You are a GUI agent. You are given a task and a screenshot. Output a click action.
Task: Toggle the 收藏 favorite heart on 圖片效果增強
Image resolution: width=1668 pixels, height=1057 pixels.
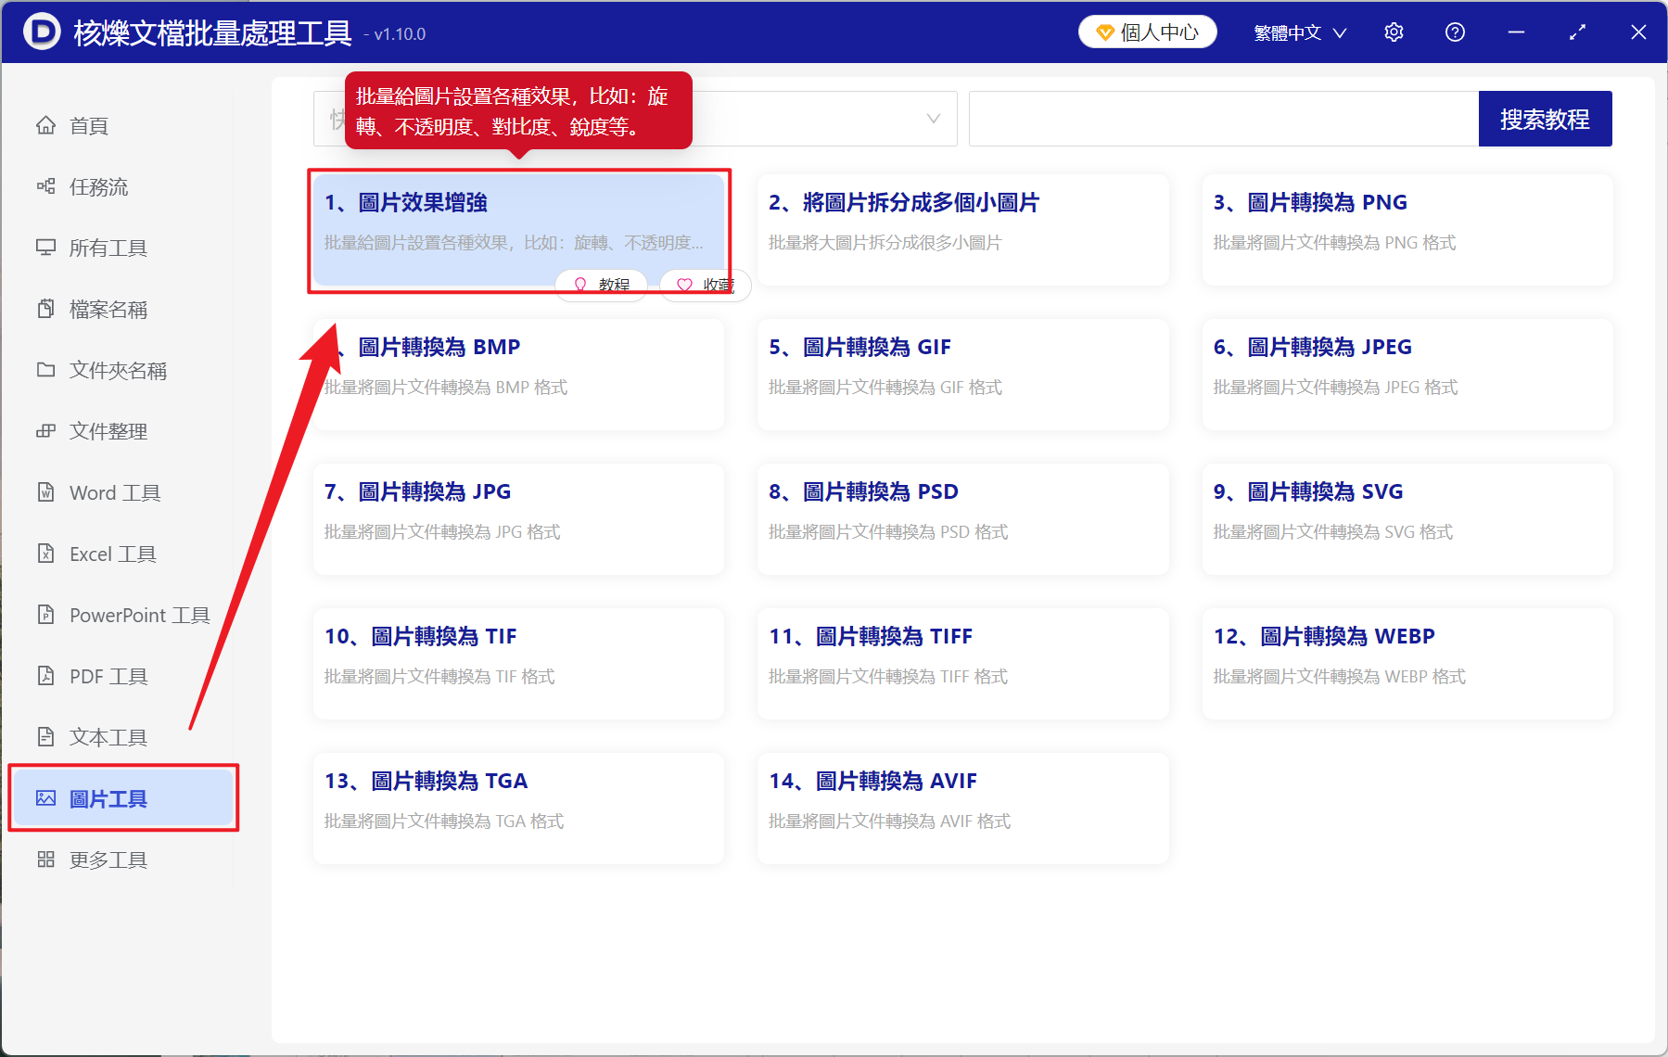(x=705, y=285)
